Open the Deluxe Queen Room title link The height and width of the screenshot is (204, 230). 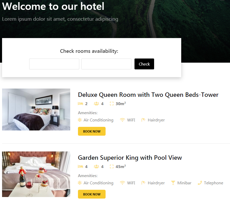(148, 95)
